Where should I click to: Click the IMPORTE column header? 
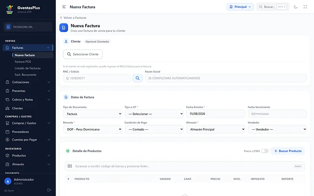(287, 179)
